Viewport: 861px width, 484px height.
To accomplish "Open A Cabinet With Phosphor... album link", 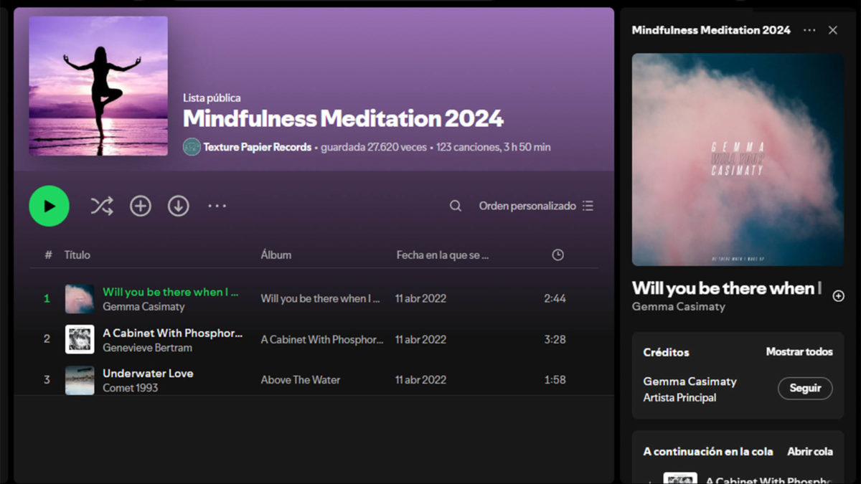I will [322, 340].
